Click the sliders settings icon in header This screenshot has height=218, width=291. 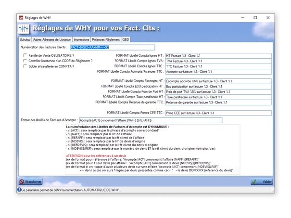click(24, 29)
